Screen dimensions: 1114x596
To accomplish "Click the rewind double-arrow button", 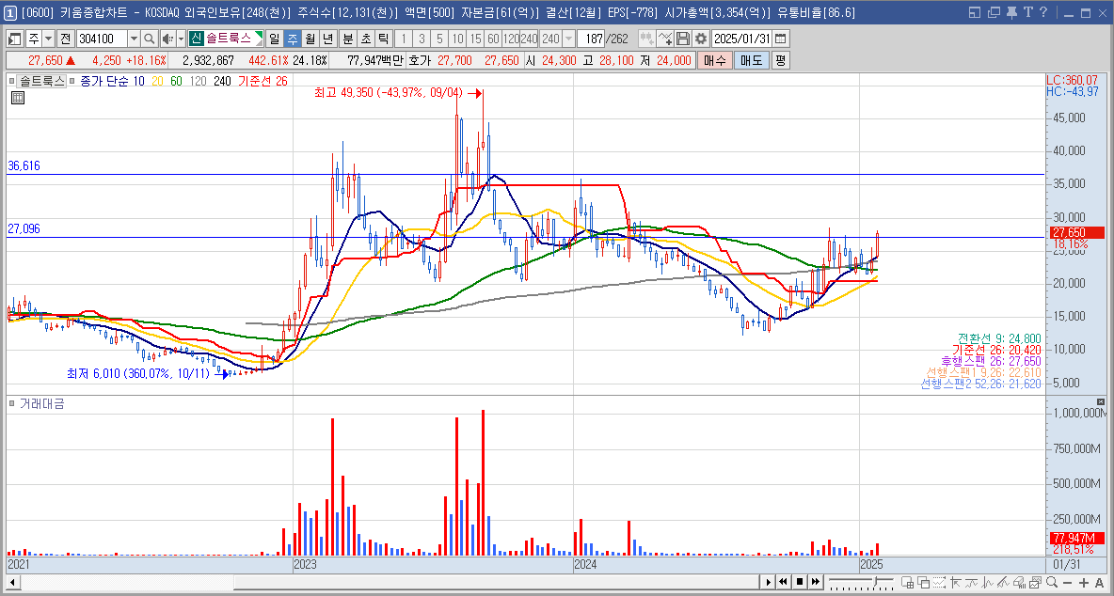I will point(784,582).
